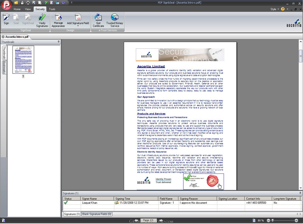Image resolution: width=303 pixels, height=224 pixels.
Task: Click the Verify Signatures ribbon button
Action: click(x=42, y=21)
